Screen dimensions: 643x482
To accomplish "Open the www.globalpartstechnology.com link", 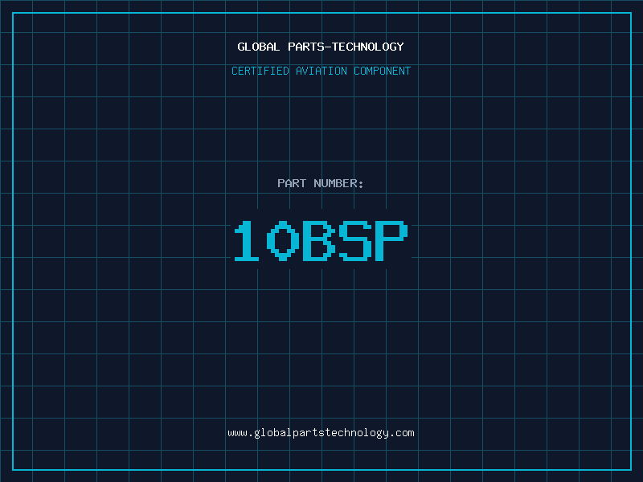I will pyautogui.click(x=321, y=433).
